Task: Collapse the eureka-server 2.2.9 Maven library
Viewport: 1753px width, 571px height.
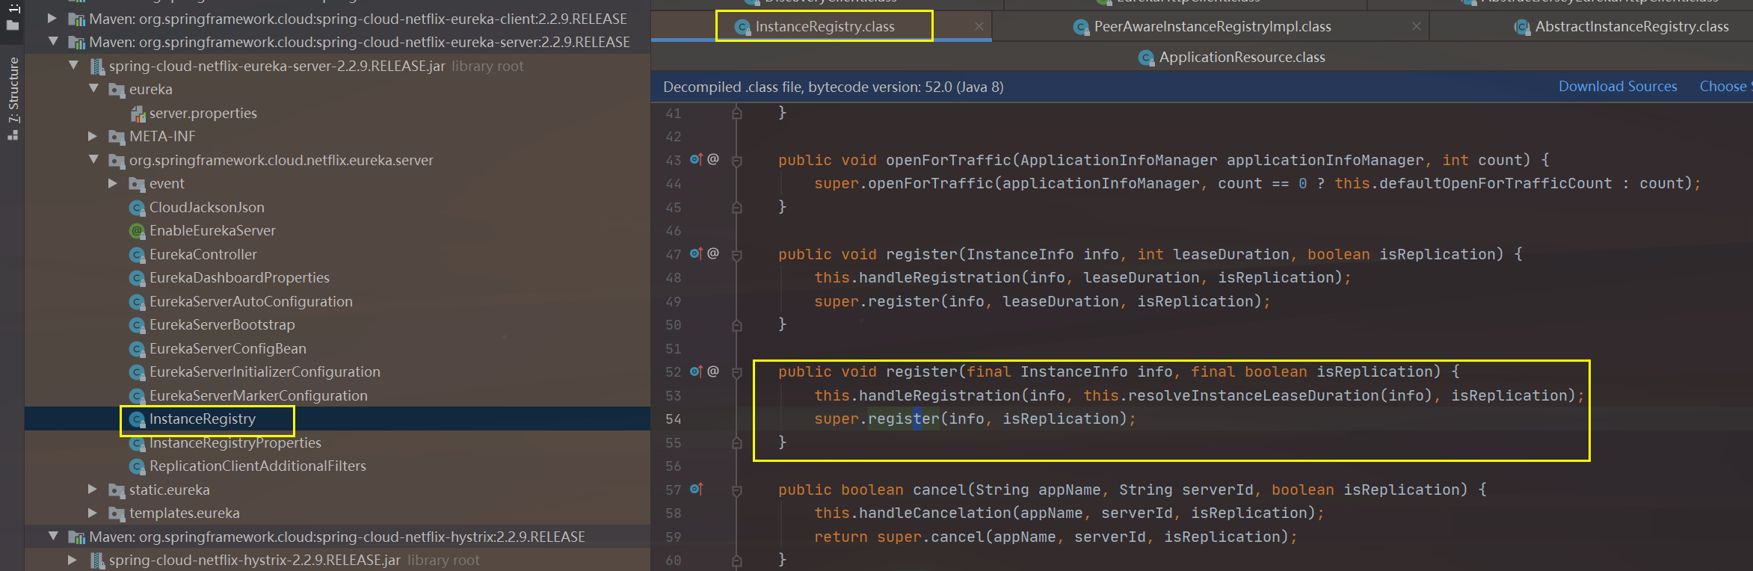Action: point(52,42)
